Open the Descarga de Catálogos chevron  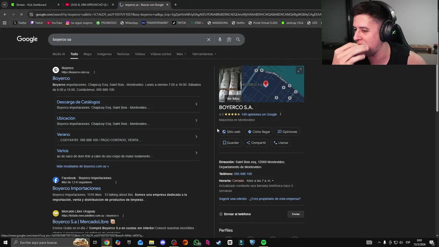pos(196,104)
